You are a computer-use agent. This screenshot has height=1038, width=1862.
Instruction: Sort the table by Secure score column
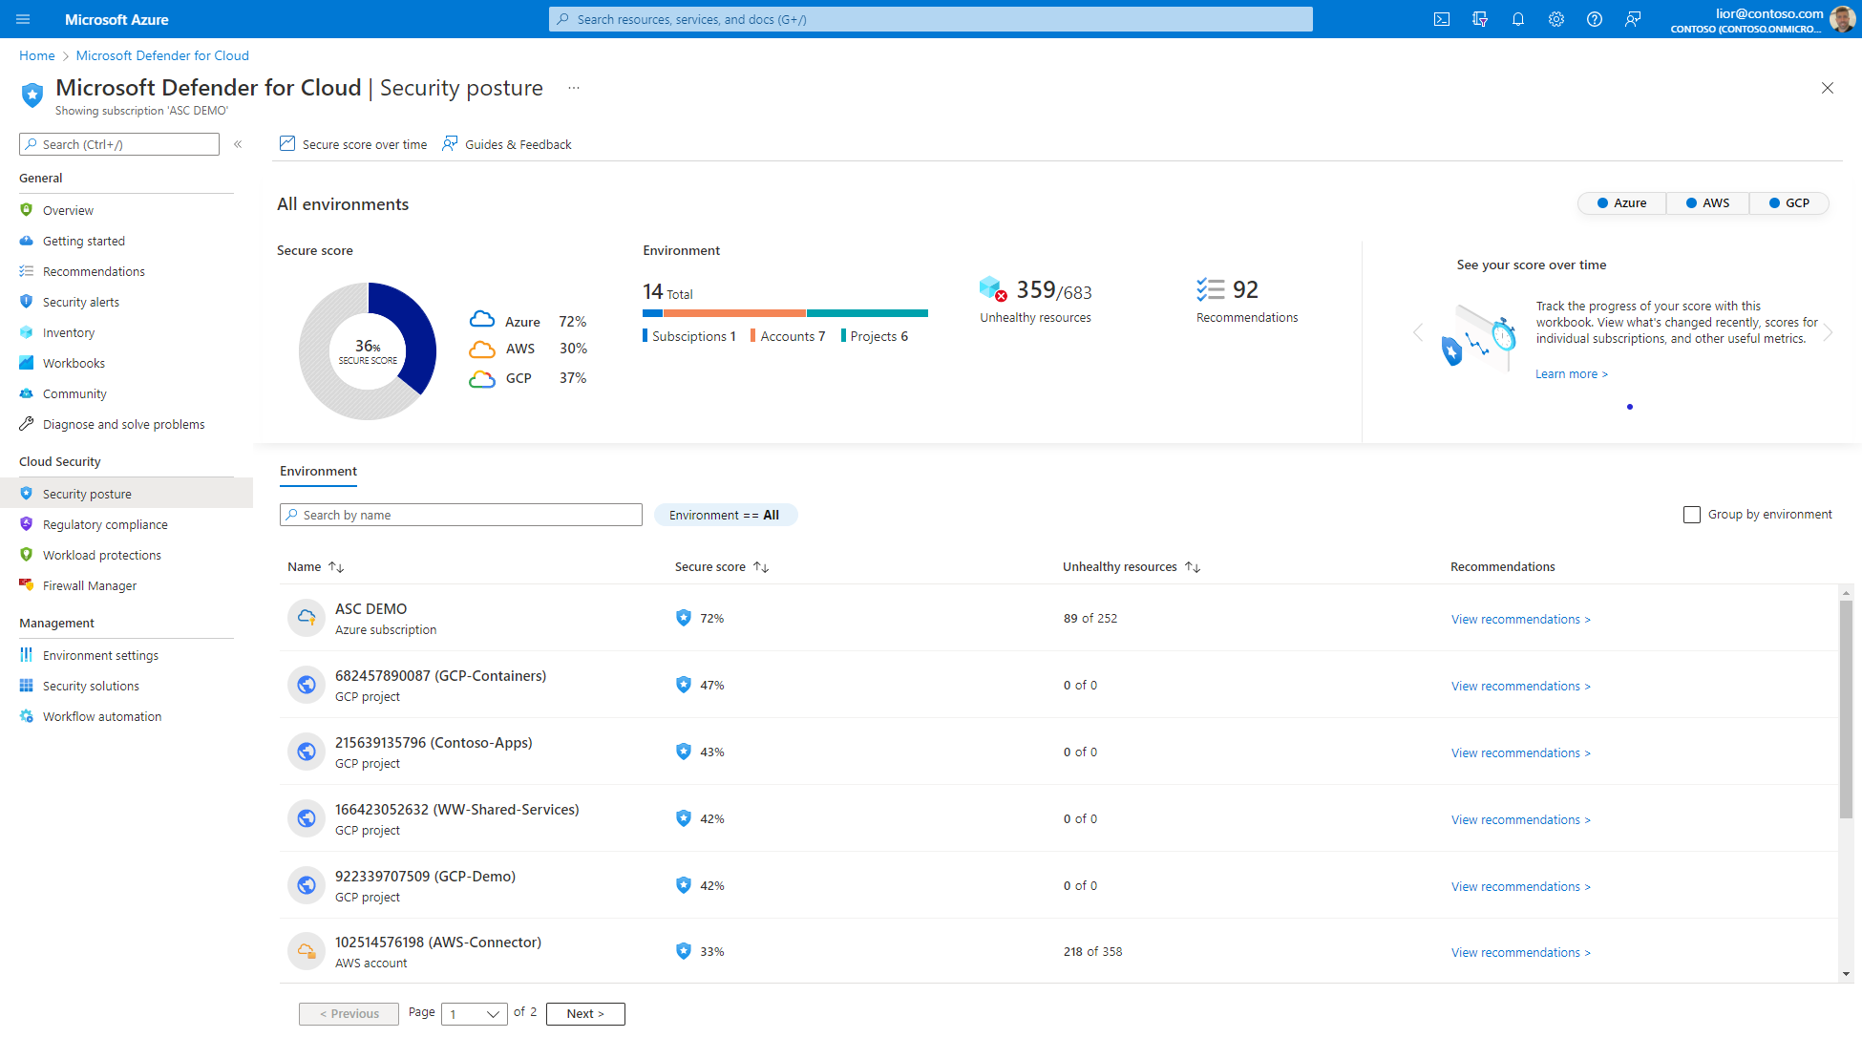[722, 567]
